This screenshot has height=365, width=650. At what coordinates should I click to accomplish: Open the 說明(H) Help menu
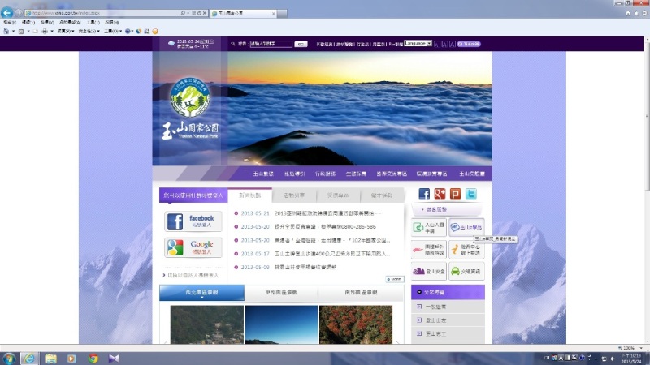click(x=111, y=23)
